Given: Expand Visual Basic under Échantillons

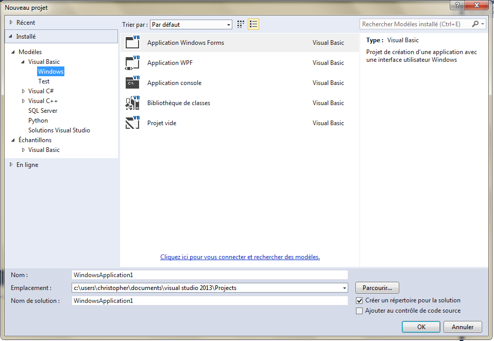Looking at the screenshot, I should tap(23, 150).
